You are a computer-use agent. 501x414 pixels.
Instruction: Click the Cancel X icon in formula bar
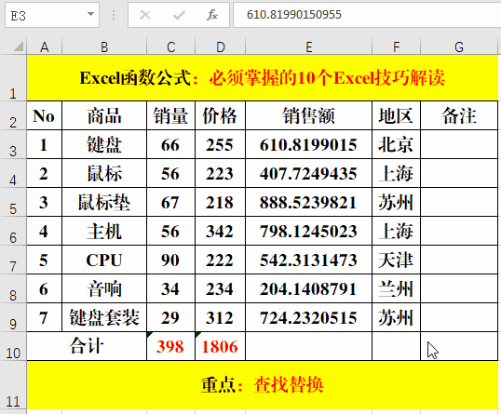click(x=145, y=15)
